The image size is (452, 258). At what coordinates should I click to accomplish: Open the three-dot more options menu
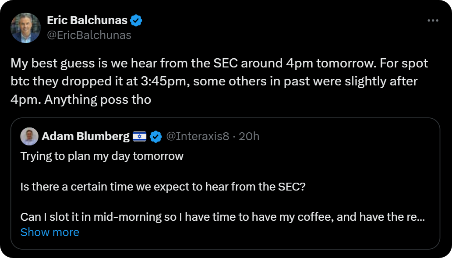point(433,21)
